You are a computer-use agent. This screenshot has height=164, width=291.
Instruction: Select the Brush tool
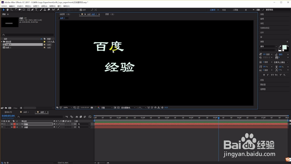[x=41, y=10]
